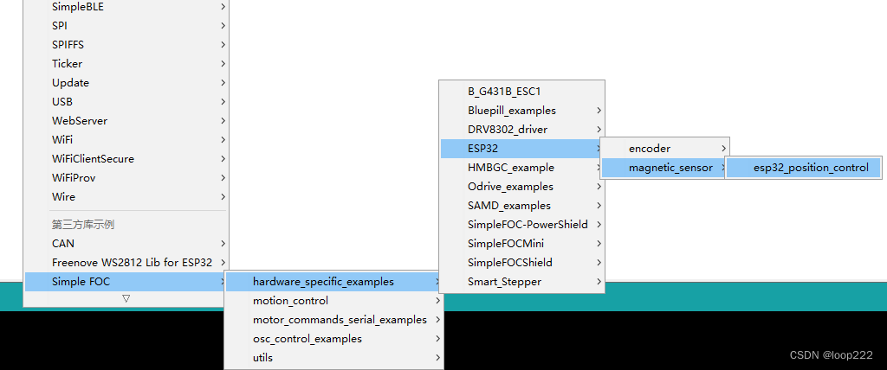Open the CAN library examples
The image size is (887, 370).
[x=126, y=244]
